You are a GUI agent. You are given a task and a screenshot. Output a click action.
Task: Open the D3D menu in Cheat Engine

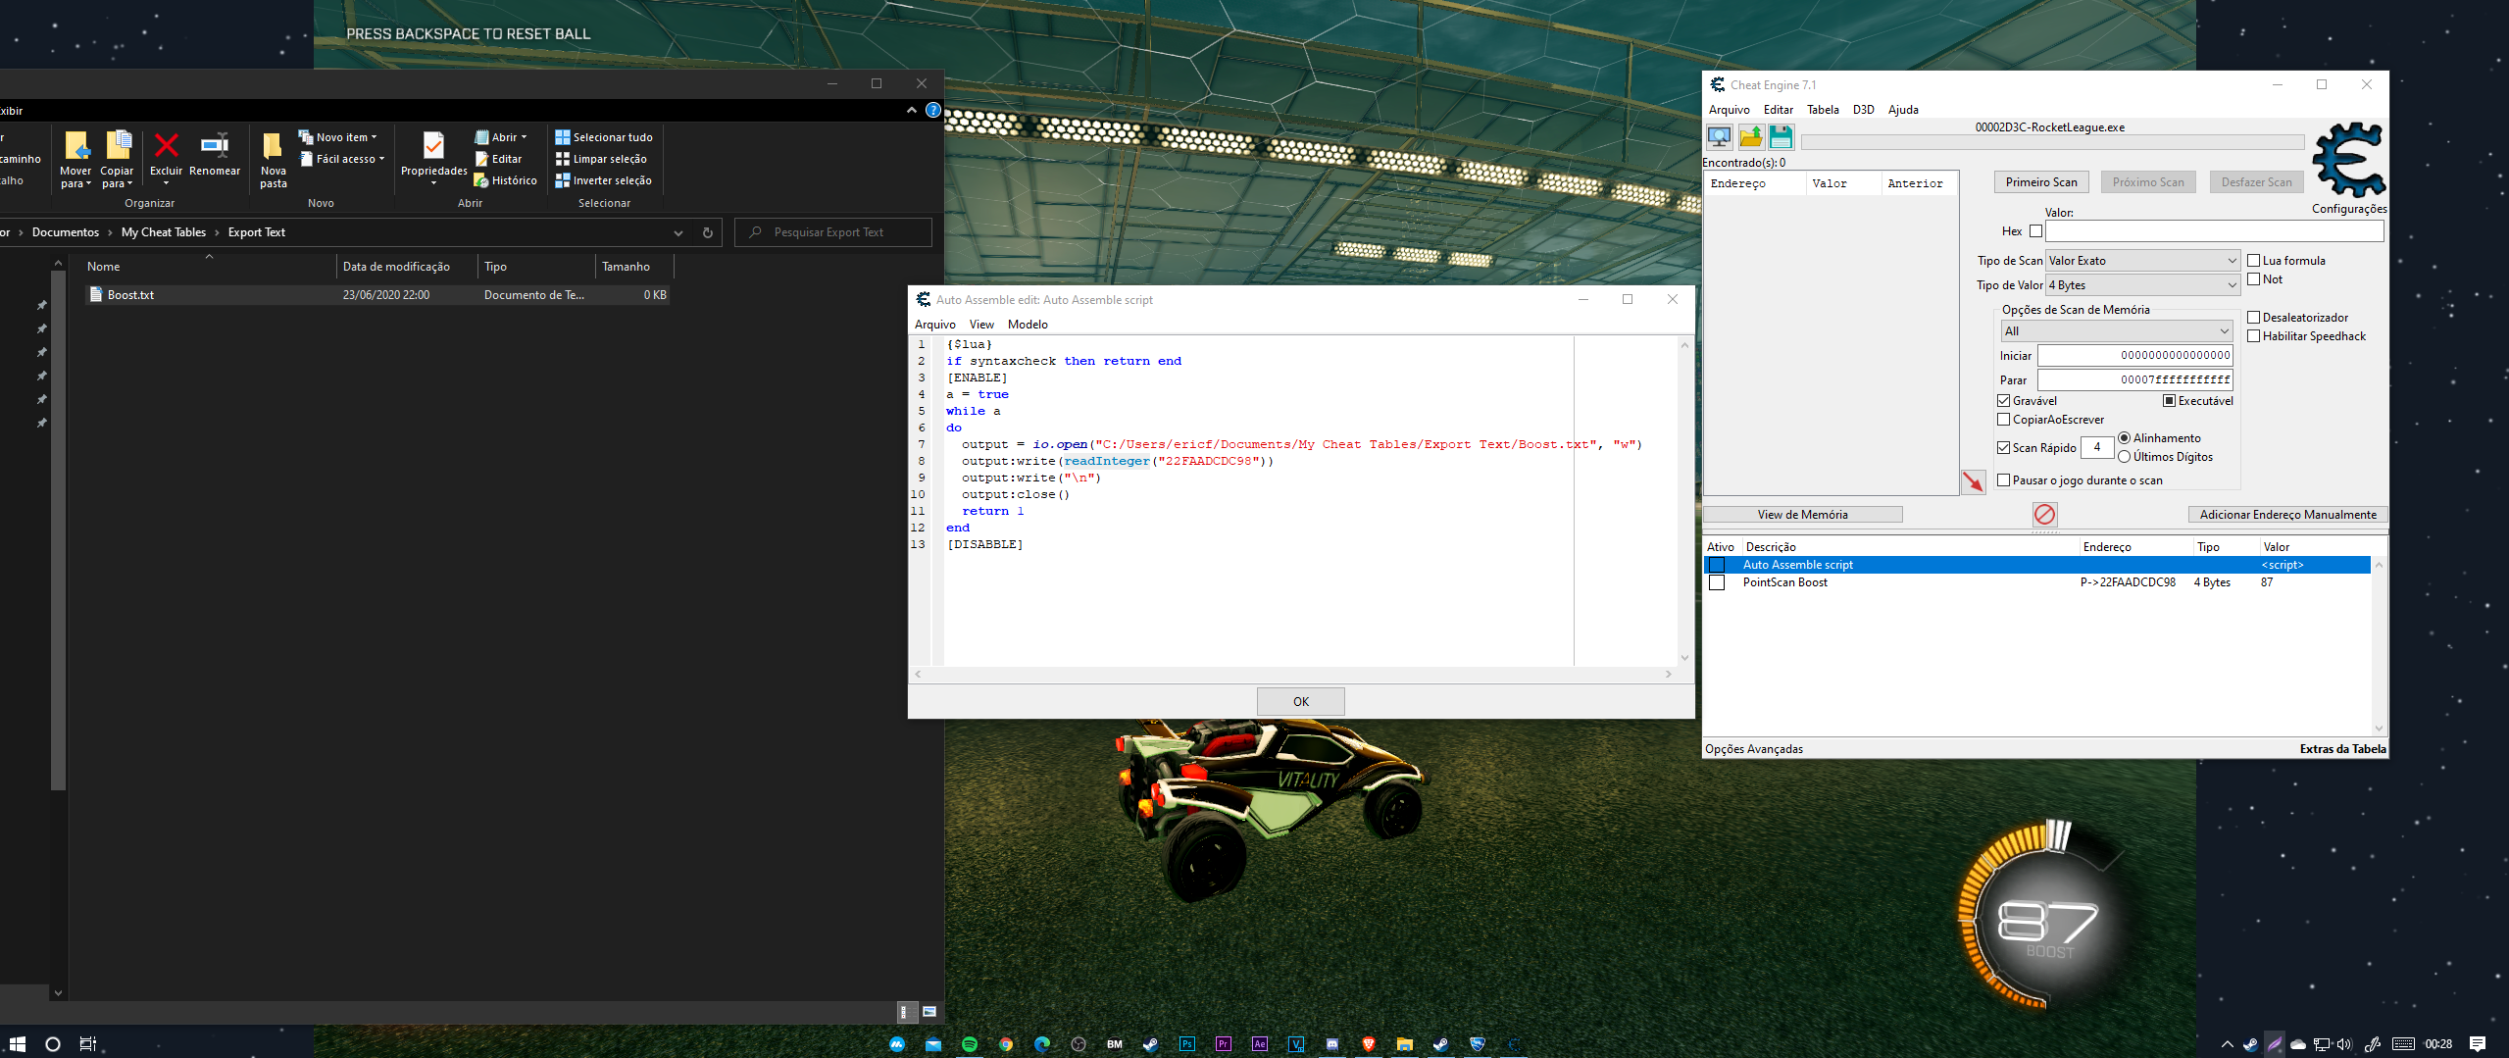coord(1862,109)
